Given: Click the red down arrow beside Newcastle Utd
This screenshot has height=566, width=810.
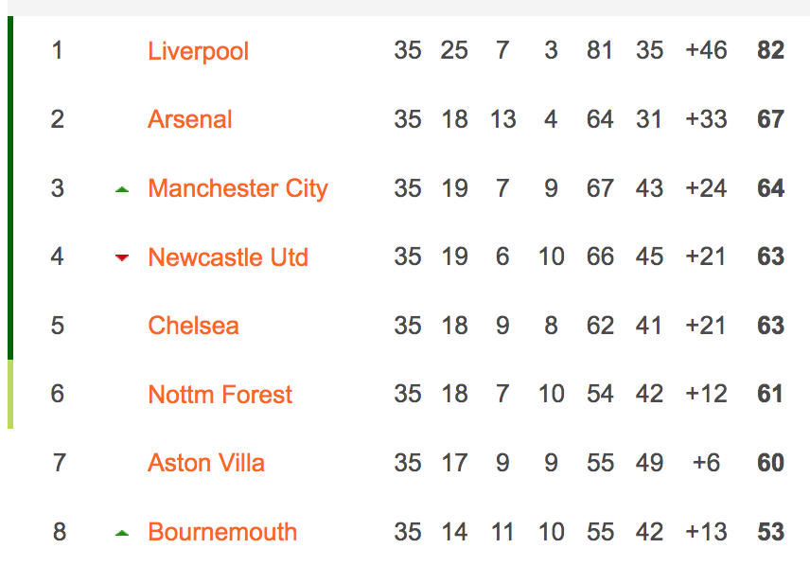Looking at the screenshot, I should [122, 257].
